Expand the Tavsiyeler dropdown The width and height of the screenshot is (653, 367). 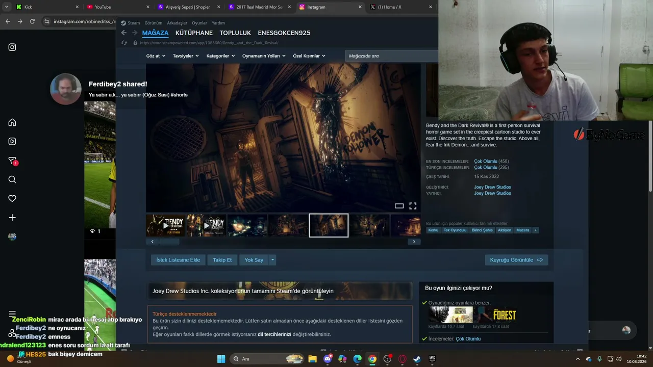186,56
